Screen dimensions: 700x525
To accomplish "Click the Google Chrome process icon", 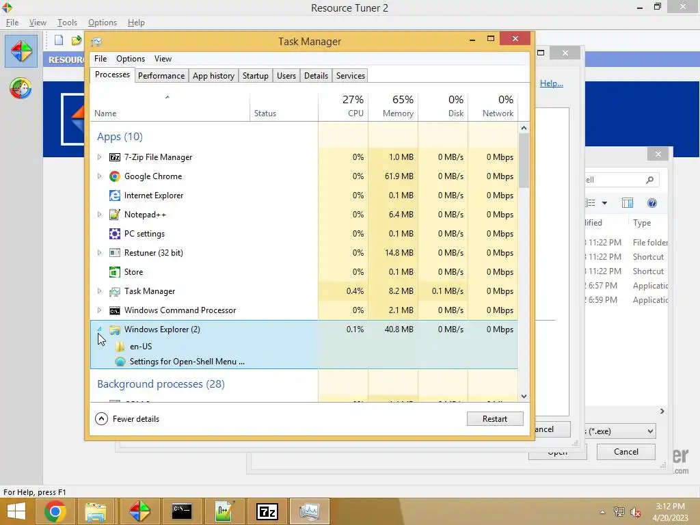I will point(115,176).
